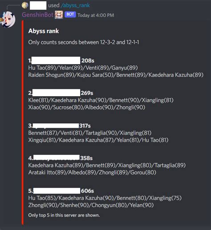This screenshot has height=230, width=211.
Task: Click the blue BOT tag
Action: click(70, 15)
